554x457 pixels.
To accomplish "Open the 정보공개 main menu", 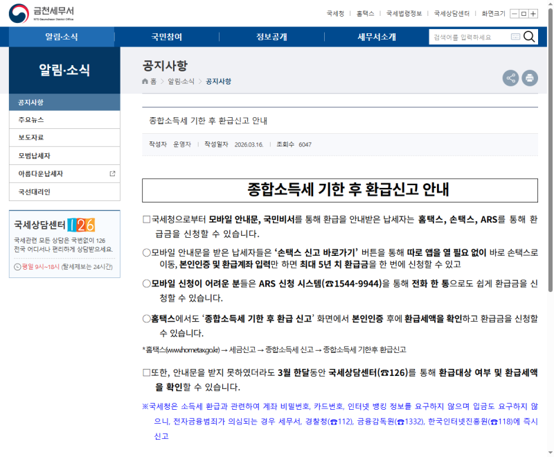I will click(271, 37).
